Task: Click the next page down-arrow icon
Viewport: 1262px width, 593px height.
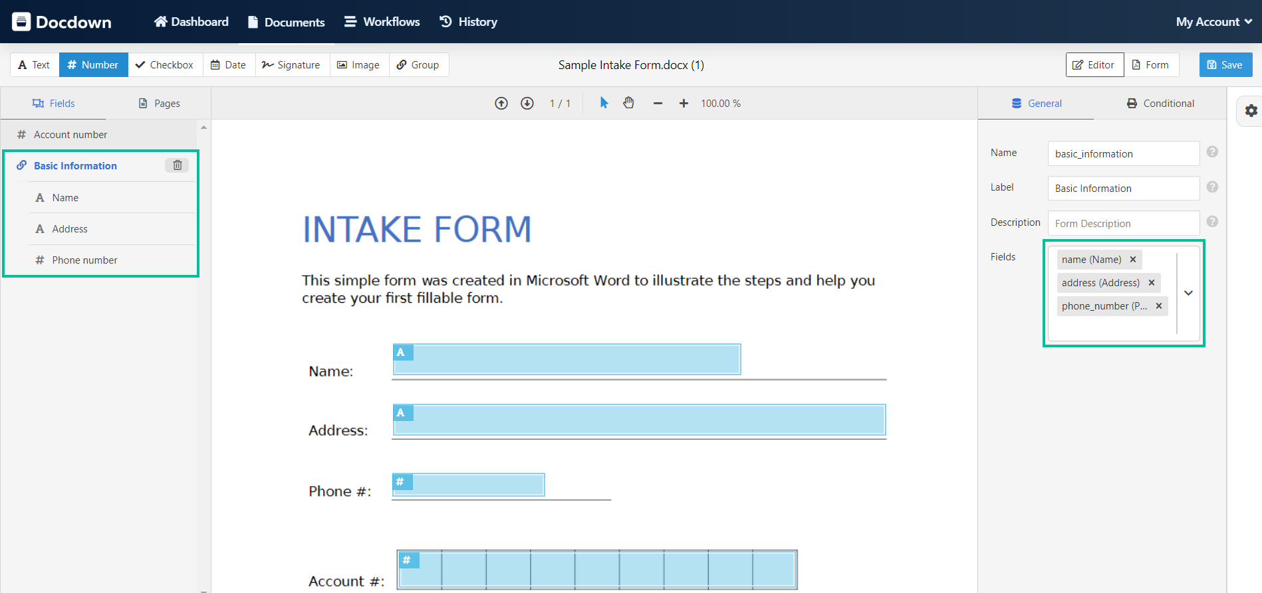Action: coord(527,104)
